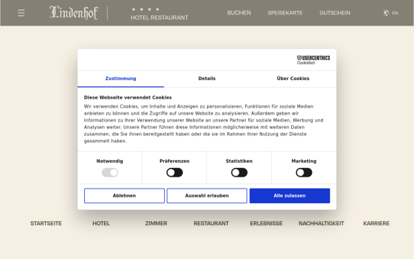The height and width of the screenshot is (259, 414).
Task: Open the GUTSCHEIN header link
Action: point(335,12)
